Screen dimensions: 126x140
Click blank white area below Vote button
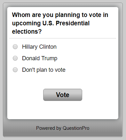[63, 110]
